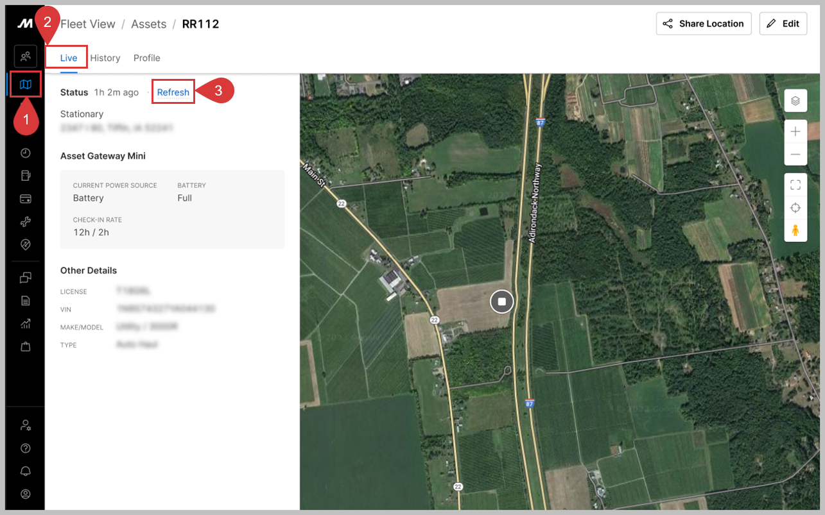Open the notifications bell in sidebar
Image resolution: width=825 pixels, height=515 pixels.
click(26, 471)
